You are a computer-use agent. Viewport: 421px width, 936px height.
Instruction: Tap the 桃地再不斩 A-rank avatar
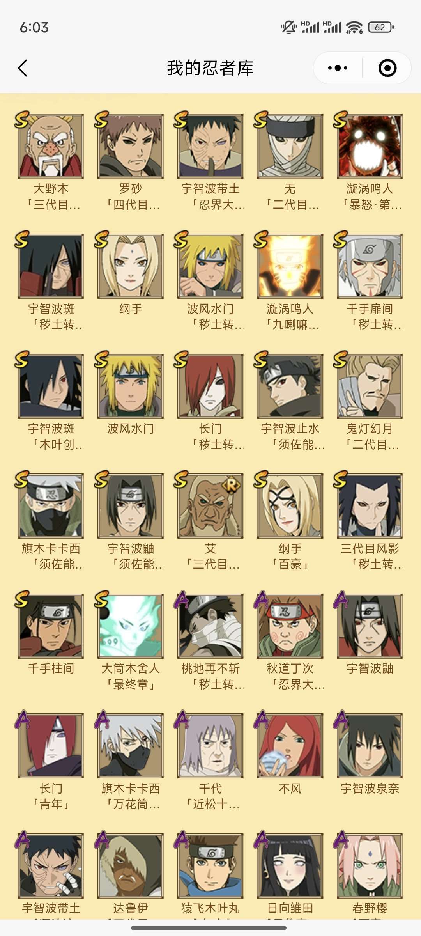click(210, 626)
